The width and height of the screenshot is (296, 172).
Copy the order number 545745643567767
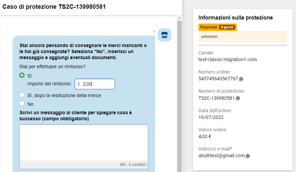click(241, 79)
